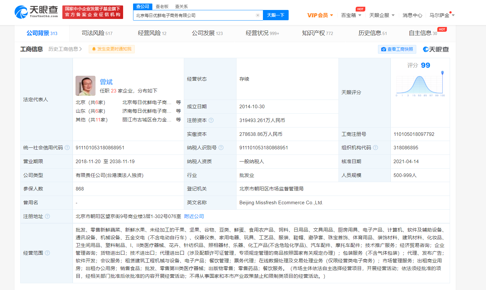Click the bell icon in the change notification button
Image resolution: width=486 pixels, height=290 pixels.
point(94,49)
